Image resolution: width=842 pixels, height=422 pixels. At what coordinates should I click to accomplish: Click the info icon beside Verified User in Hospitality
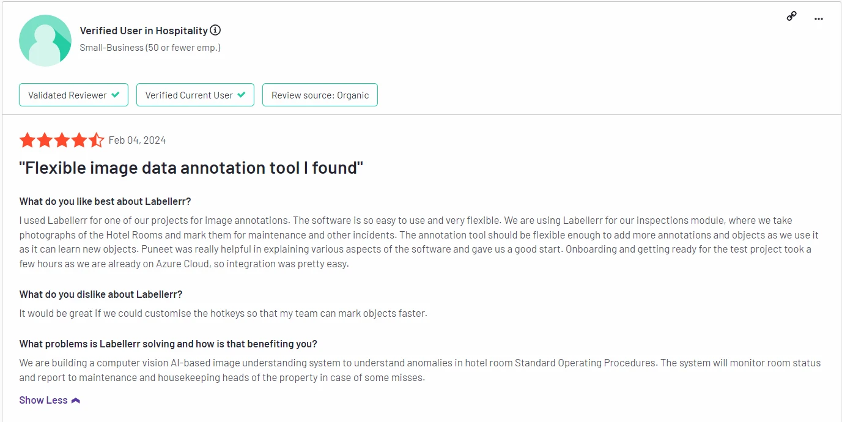pyautogui.click(x=215, y=30)
